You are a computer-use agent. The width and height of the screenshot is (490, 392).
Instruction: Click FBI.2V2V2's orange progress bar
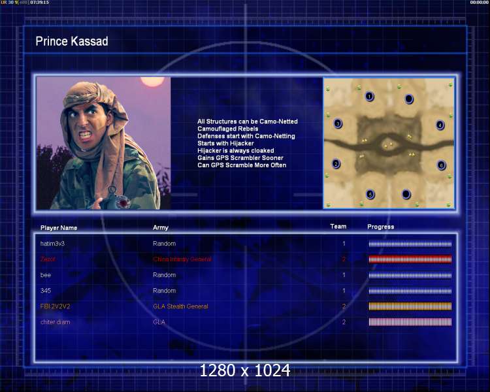(x=410, y=306)
